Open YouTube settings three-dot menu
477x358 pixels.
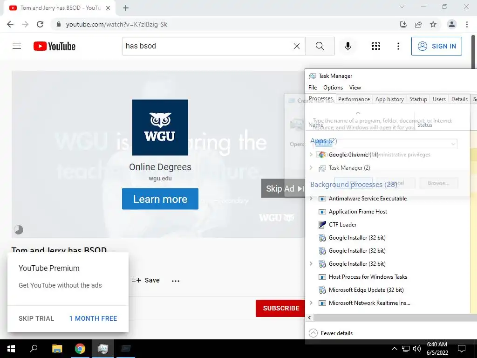(x=398, y=46)
